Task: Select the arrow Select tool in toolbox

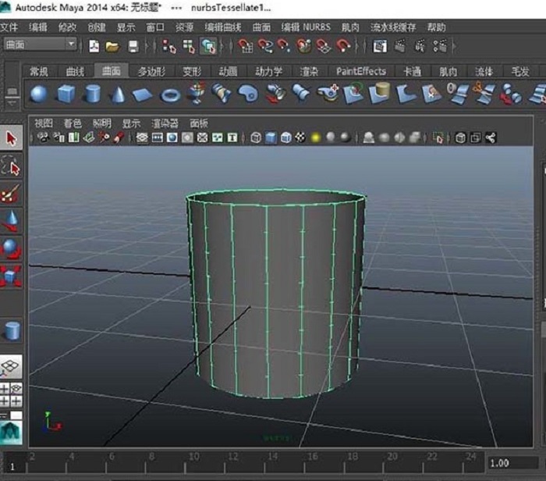Action: coord(11,138)
